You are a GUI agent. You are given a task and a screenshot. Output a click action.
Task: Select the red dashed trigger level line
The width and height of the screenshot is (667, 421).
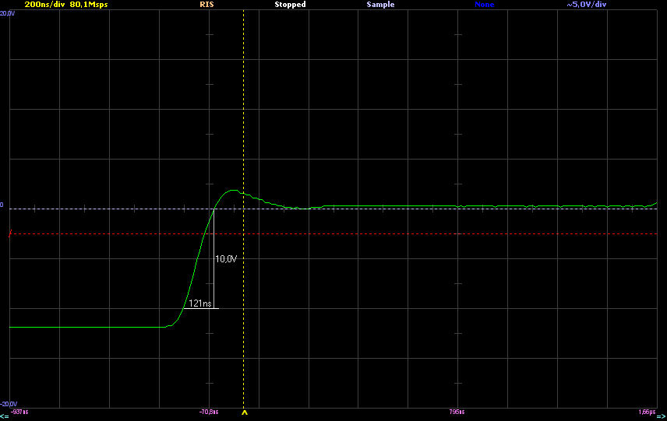(x=390, y=233)
